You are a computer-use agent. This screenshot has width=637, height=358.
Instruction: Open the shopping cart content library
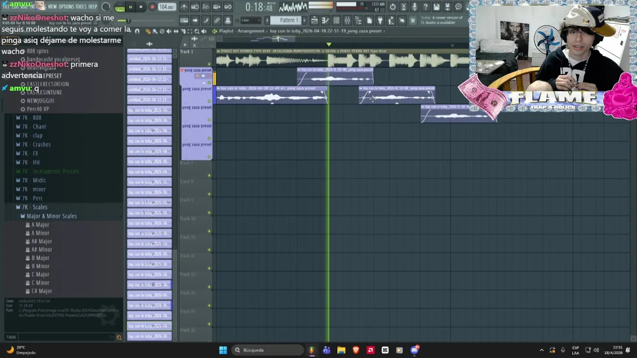coord(413,20)
